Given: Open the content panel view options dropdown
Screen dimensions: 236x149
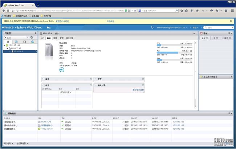Looking at the screenshot, I should [195, 33].
